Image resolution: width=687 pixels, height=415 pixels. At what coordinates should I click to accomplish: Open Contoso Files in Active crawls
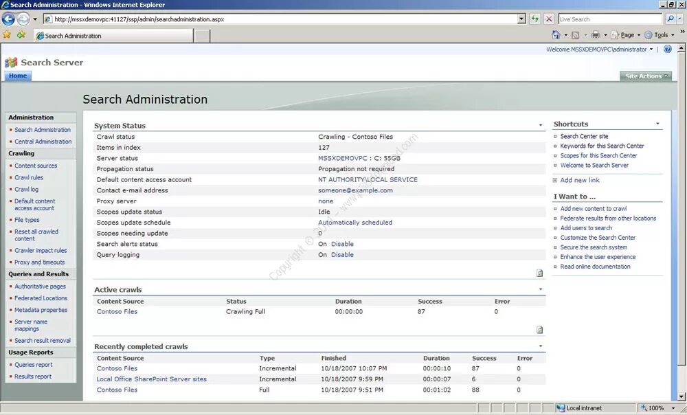point(117,311)
